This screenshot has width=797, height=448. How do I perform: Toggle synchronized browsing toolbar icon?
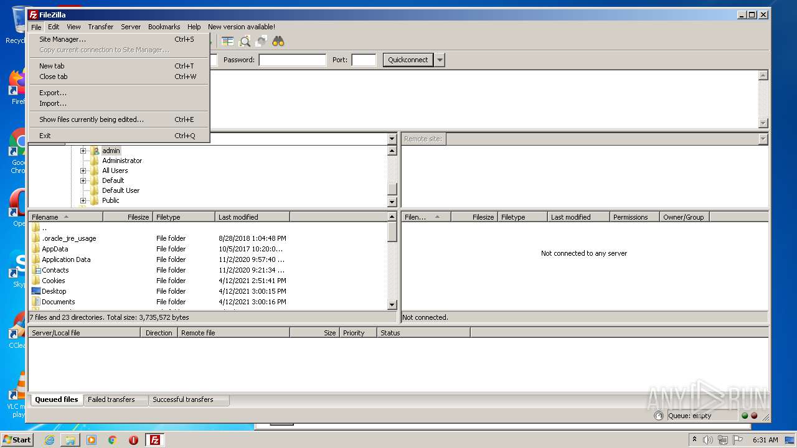[x=261, y=42]
